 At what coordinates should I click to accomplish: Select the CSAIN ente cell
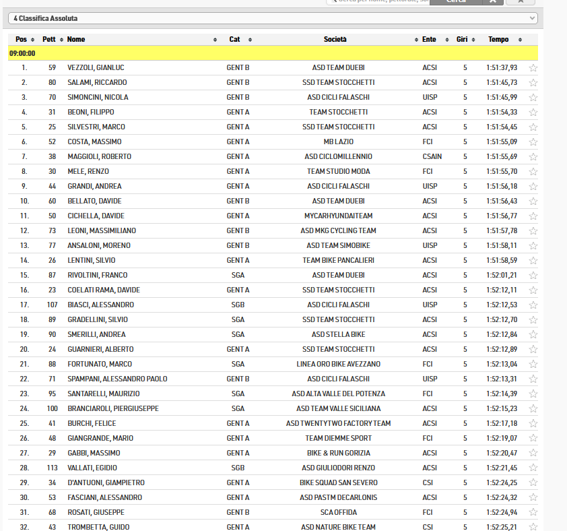pos(432,157)
